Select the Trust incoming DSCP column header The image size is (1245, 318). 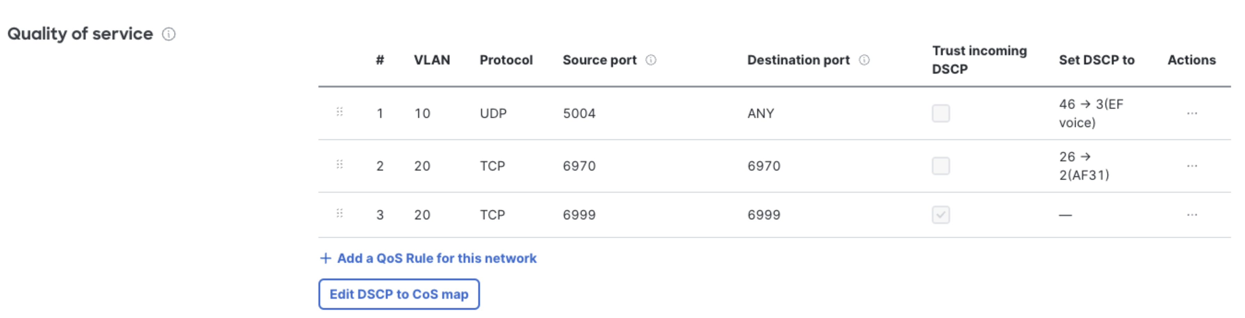point(979,60)
